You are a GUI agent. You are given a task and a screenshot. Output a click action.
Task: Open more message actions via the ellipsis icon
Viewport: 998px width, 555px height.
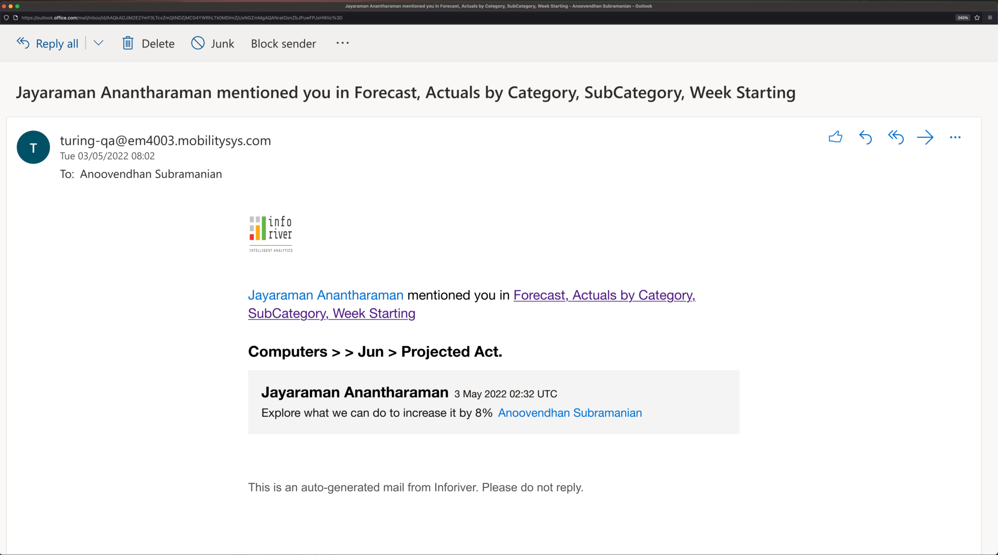coord(955,137)
